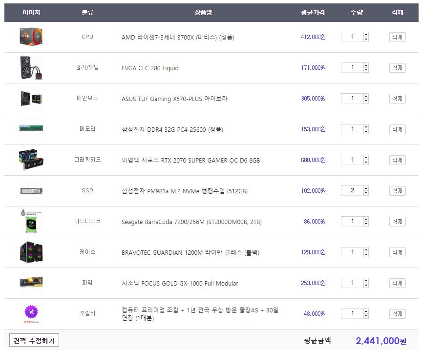Open product 삼성전자 PM981a M.2 NVMe
This screenshot has height=350, width=422.
click(184, 191)
